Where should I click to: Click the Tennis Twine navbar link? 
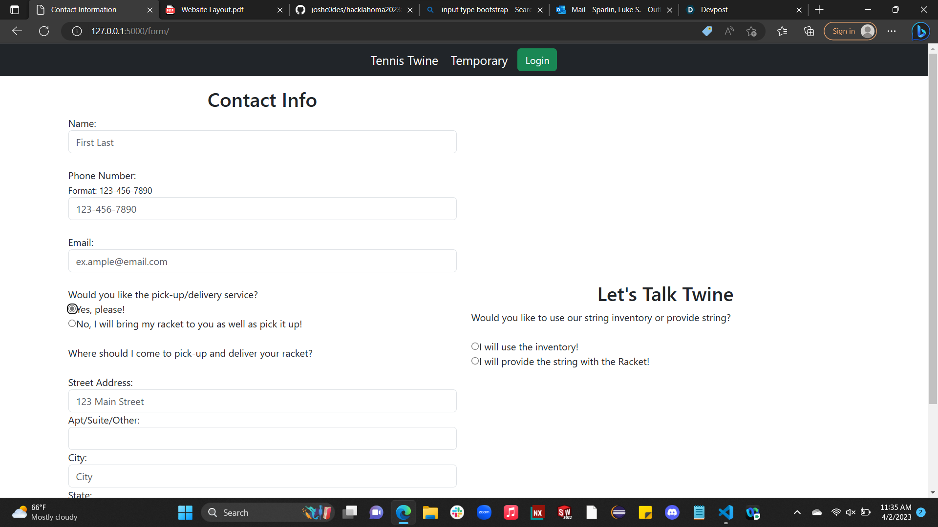[404, 61]
